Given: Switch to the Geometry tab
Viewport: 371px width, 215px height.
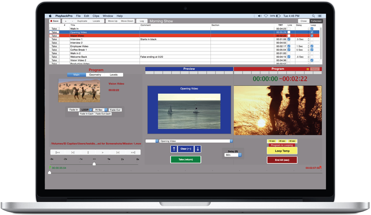Looking at the screenshot, I should [95, 75].
